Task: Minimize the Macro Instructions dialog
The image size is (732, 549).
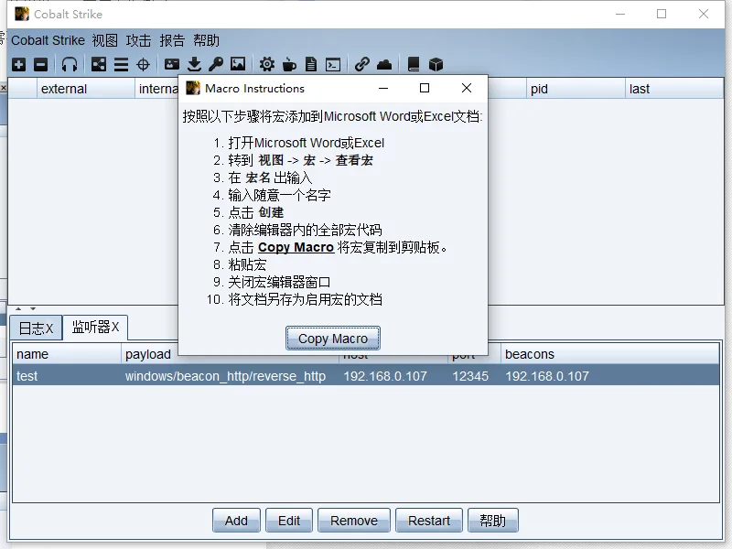Action: tap(383, 88)
